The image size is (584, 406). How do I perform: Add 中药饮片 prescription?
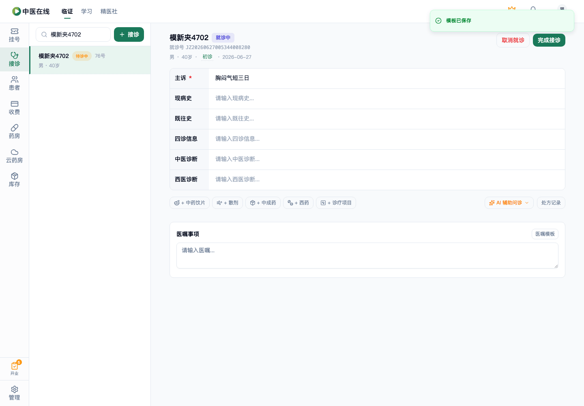tap(189, 203)
